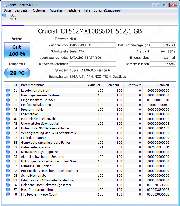
Task: Click status orb for Erfolgreiche RAIN-Wiederherstellung
Action: click(x=8, y=180)
